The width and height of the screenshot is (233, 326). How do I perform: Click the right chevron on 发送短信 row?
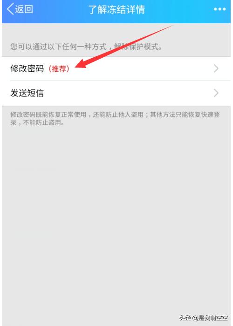point(216,93)
